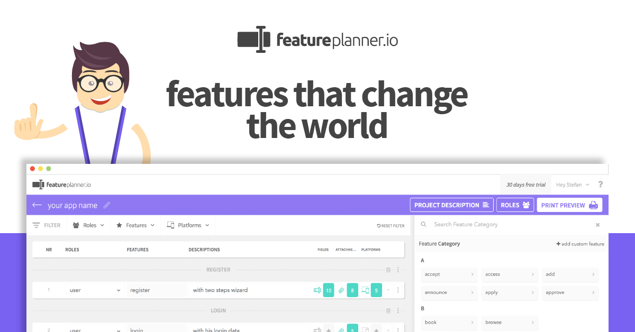Open the 5 platforms badge in register row

point(376,290)
